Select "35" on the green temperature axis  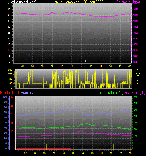(x=135, y=103)
